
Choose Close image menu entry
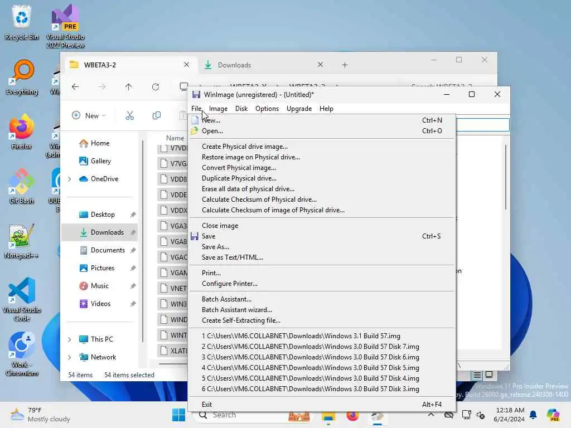pos(322,225)
